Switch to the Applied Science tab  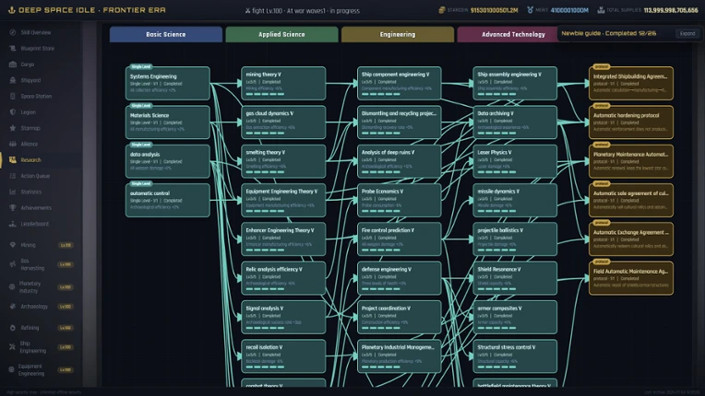click(x=281, y=34)
